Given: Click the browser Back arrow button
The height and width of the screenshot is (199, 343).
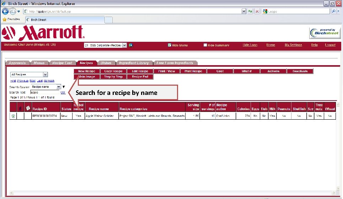Looking at the screenshot, I should [5, 11].
